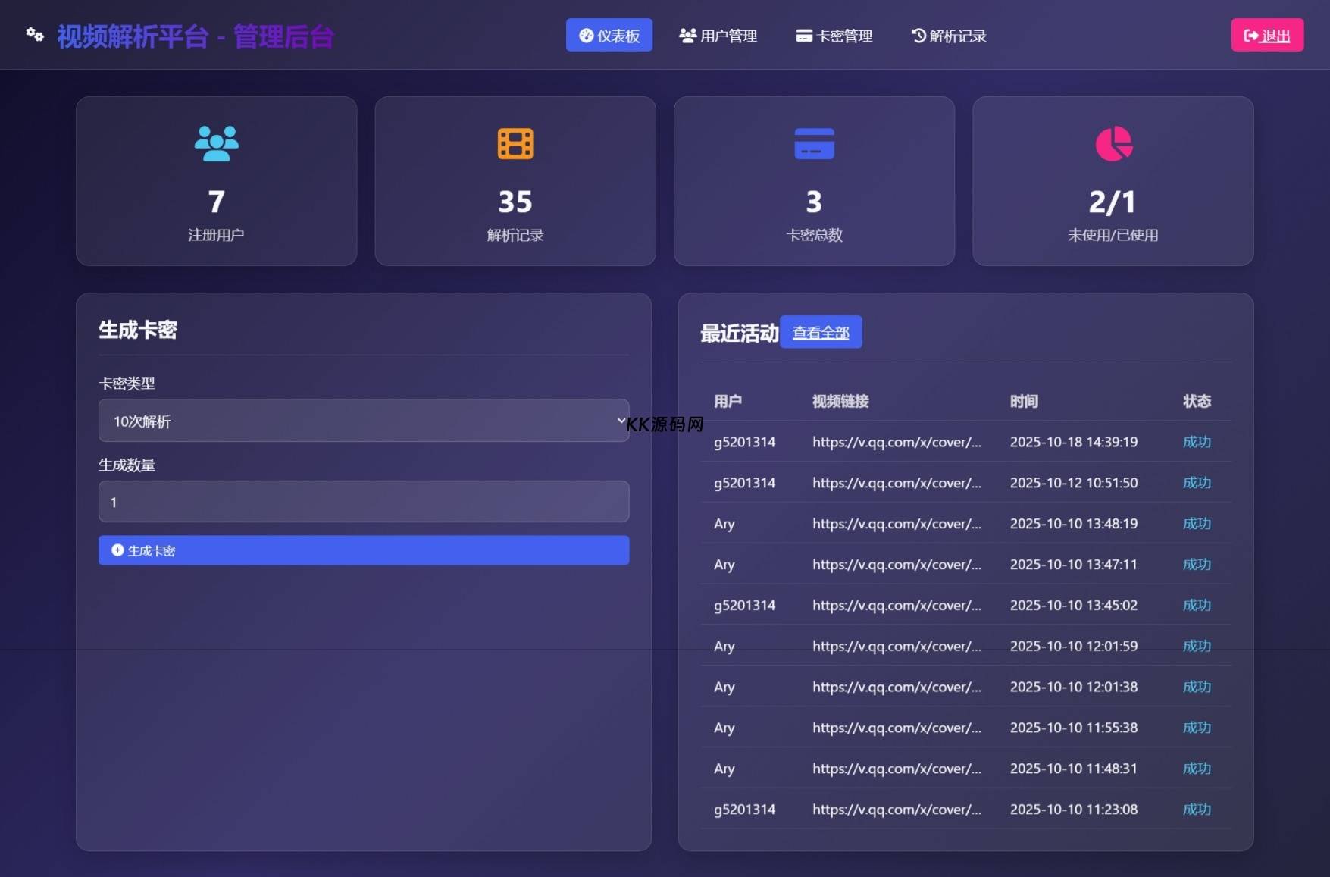The width and height of the screenshot is (1330, 877).
Task: Click the 视频解析平台 - 管理后台 title
Action: pos(196,36)
